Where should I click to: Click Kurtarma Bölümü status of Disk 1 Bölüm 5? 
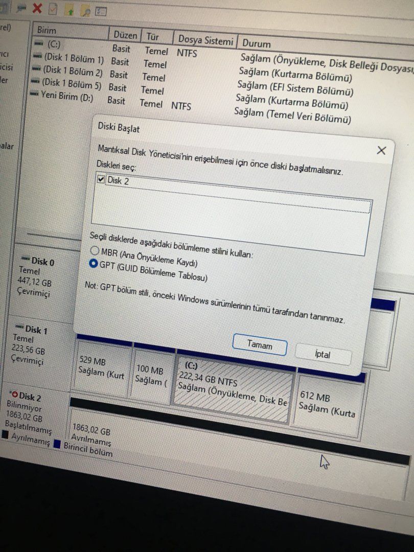tap(292, 102)
